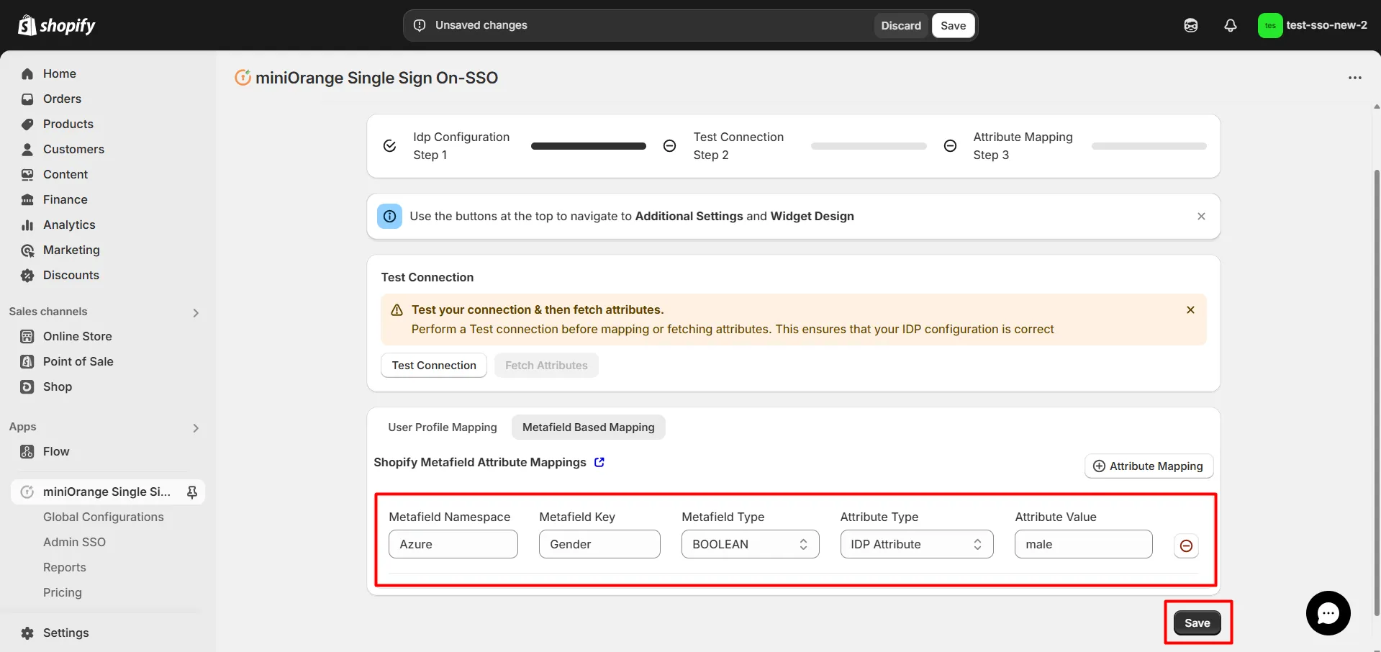Click the Test Connection button
This screenshot has width=1381, height=652.
434,365
